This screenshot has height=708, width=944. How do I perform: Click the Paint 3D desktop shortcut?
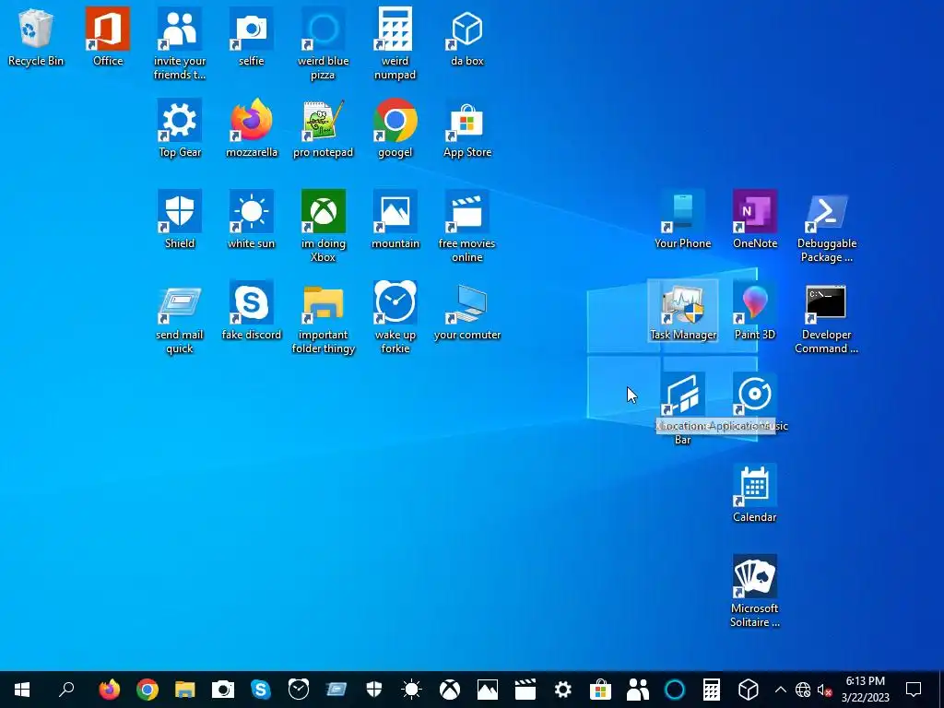coord(755,312)
